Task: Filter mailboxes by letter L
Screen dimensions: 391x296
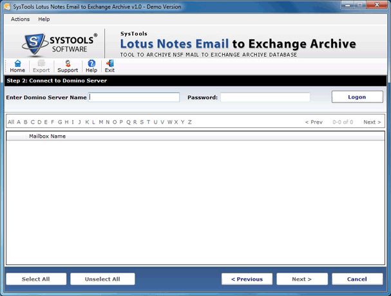Action: [x=93, y=122]
